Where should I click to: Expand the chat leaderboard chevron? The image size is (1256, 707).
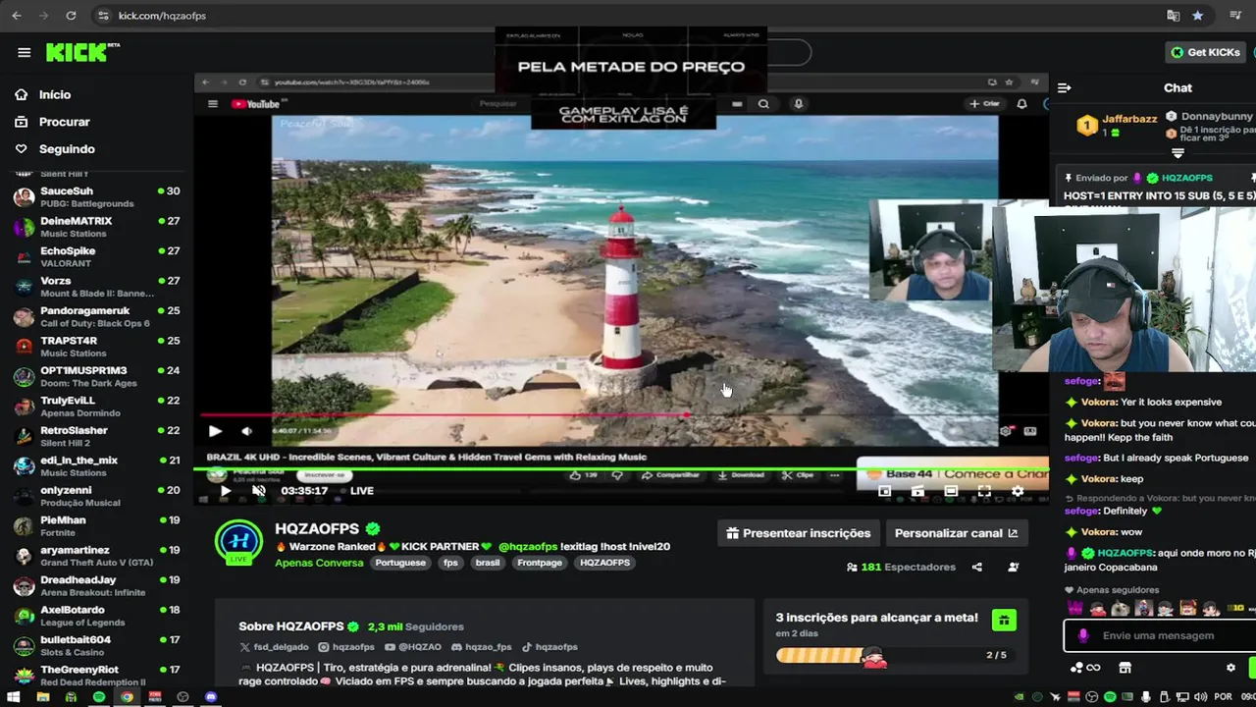coord(1178,153)
